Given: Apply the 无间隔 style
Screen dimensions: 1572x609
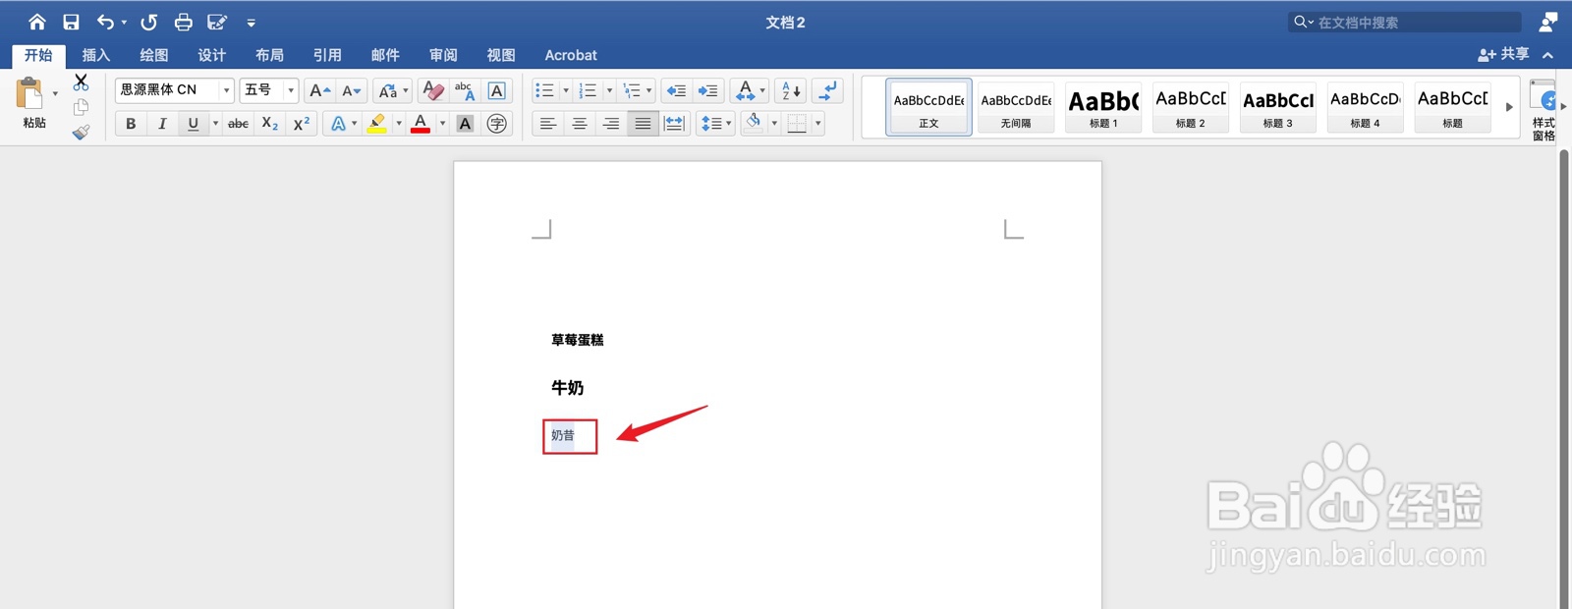Looking at the screenshot, I should coord(1016,107).
